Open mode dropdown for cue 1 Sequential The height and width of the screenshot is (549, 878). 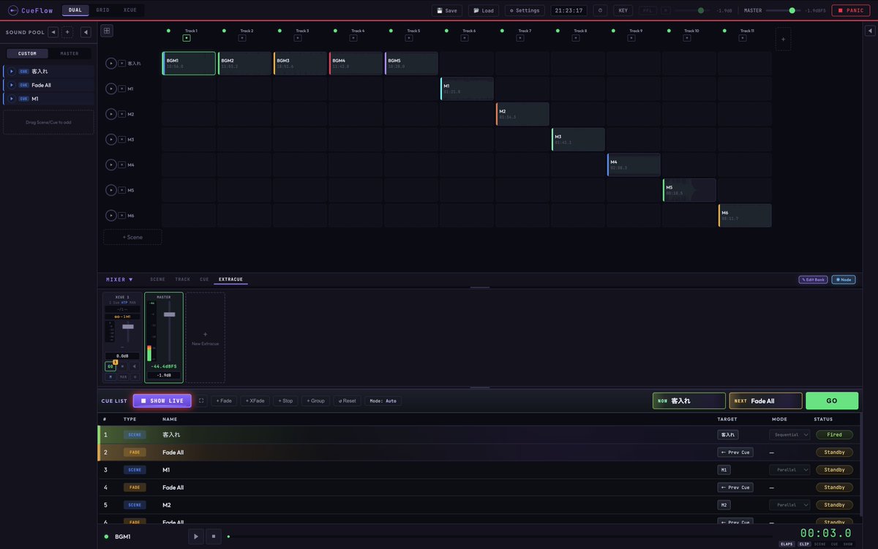(x=789, y=434)
